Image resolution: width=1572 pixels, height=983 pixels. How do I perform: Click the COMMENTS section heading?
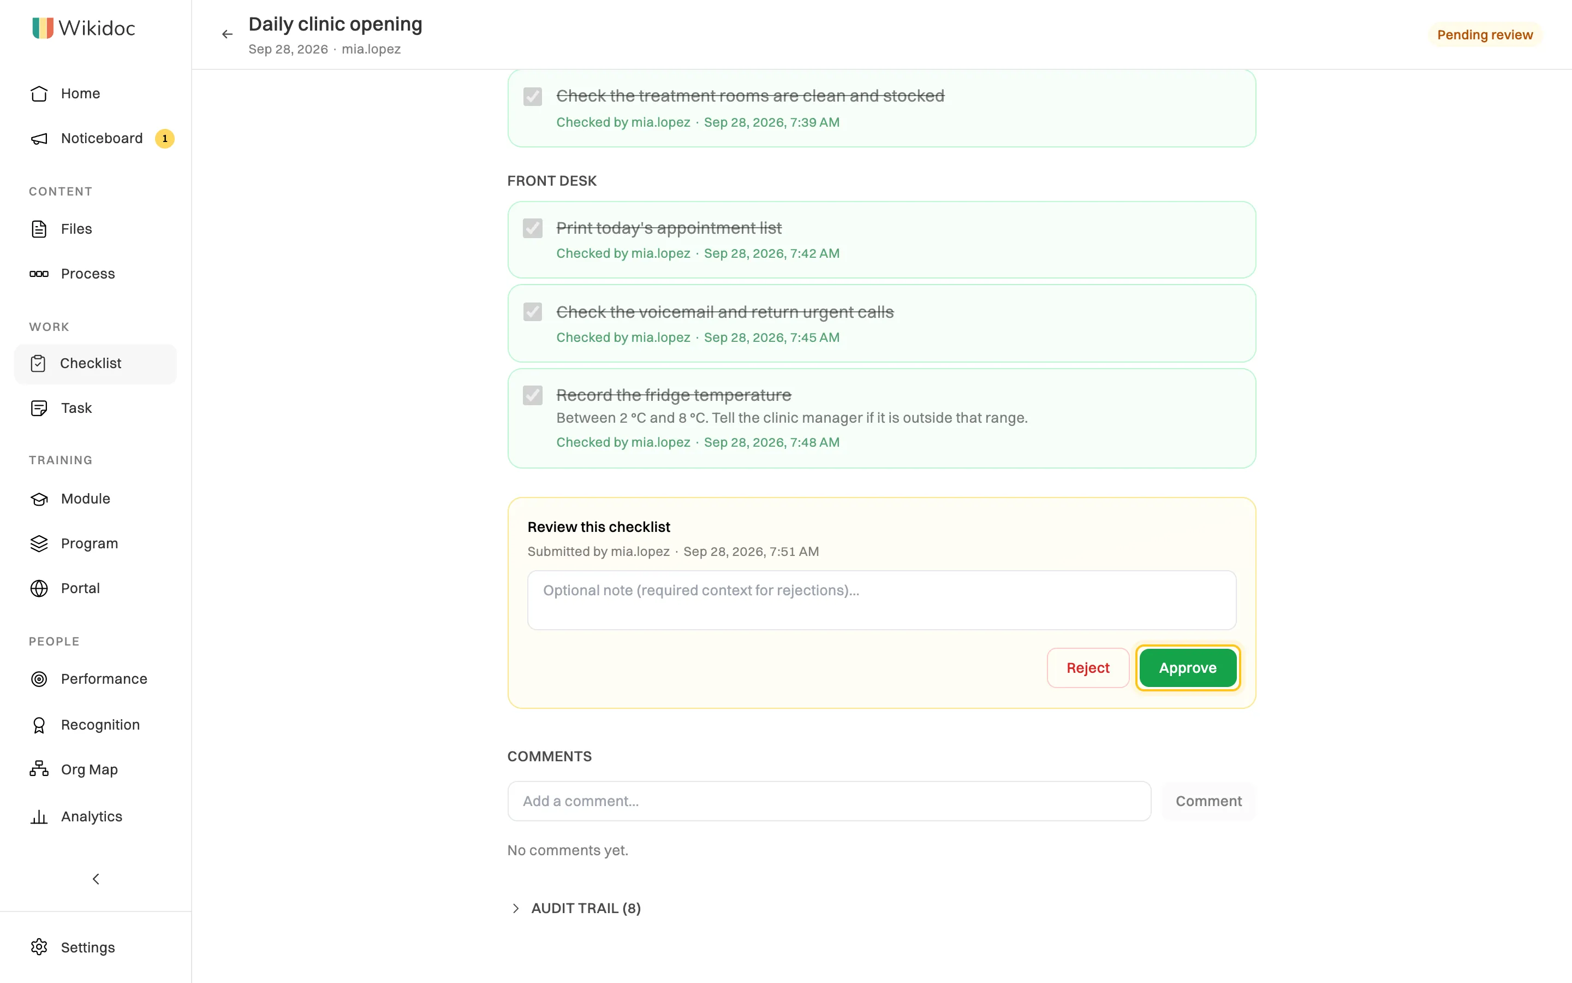550,756
